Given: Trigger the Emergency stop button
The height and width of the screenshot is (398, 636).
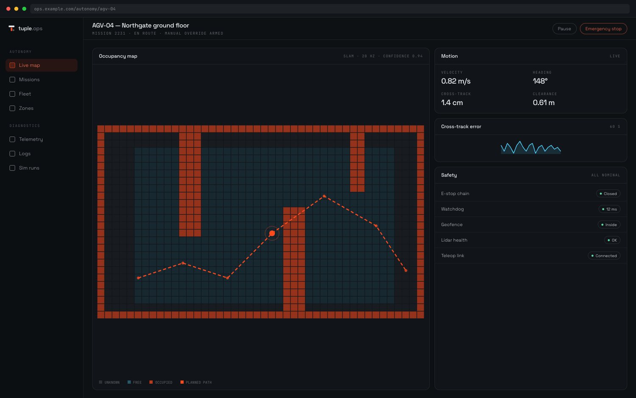Looking at the screenshot, I should tap(603, 29).
